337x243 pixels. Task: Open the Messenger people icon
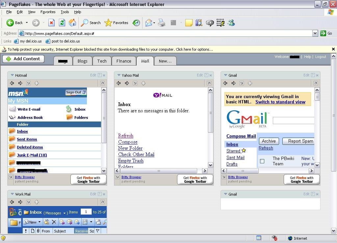(231, 23)
